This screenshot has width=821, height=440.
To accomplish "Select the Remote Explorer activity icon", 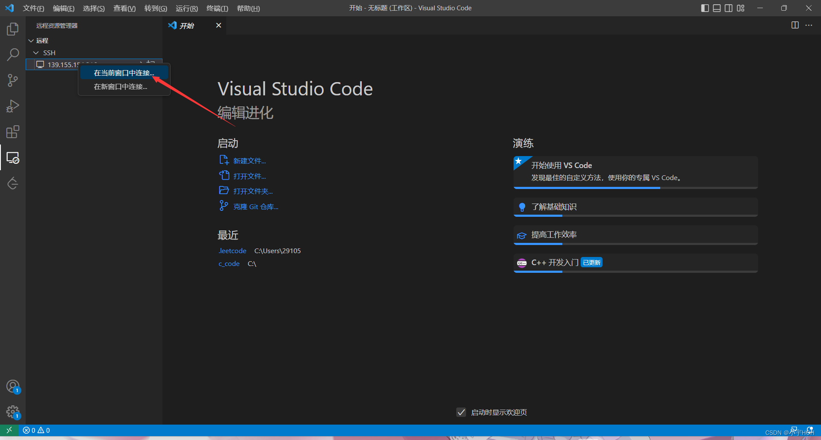I will pos(13,158).
